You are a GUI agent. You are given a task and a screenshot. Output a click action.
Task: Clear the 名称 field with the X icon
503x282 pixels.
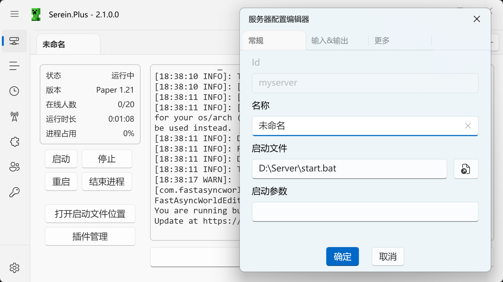[468, 126]
